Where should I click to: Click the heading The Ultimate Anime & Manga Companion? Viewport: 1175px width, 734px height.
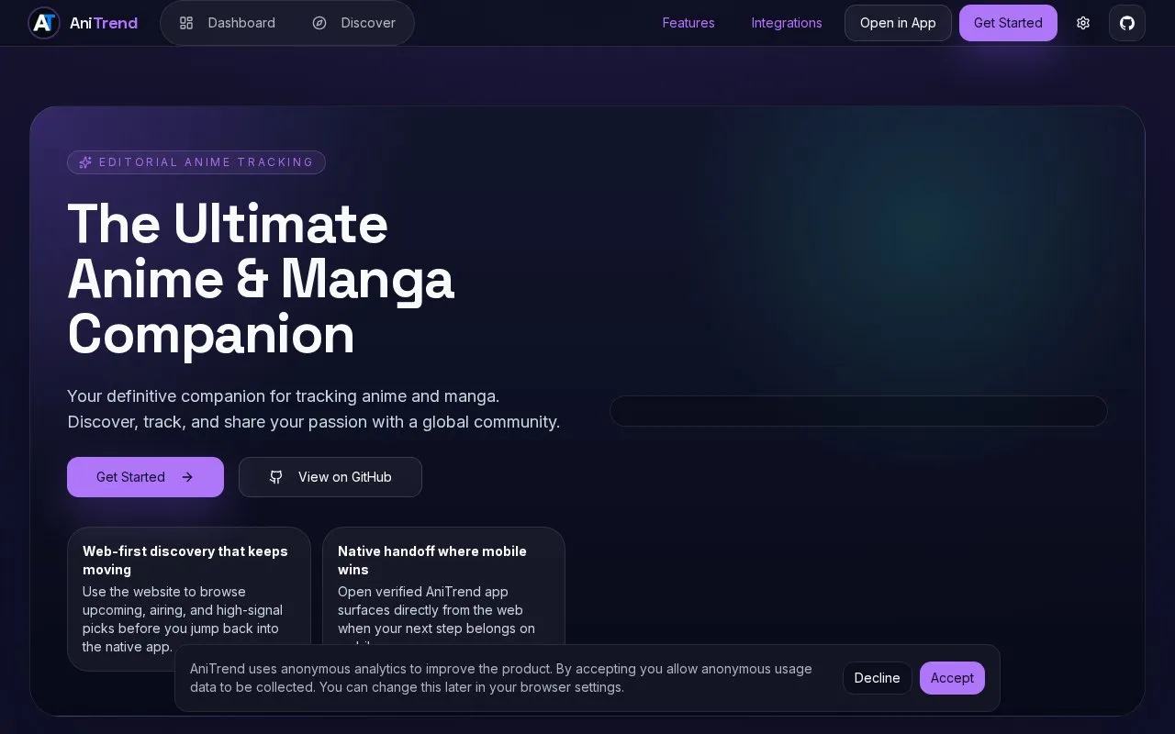pyautogui.click(x=261, y=279)
